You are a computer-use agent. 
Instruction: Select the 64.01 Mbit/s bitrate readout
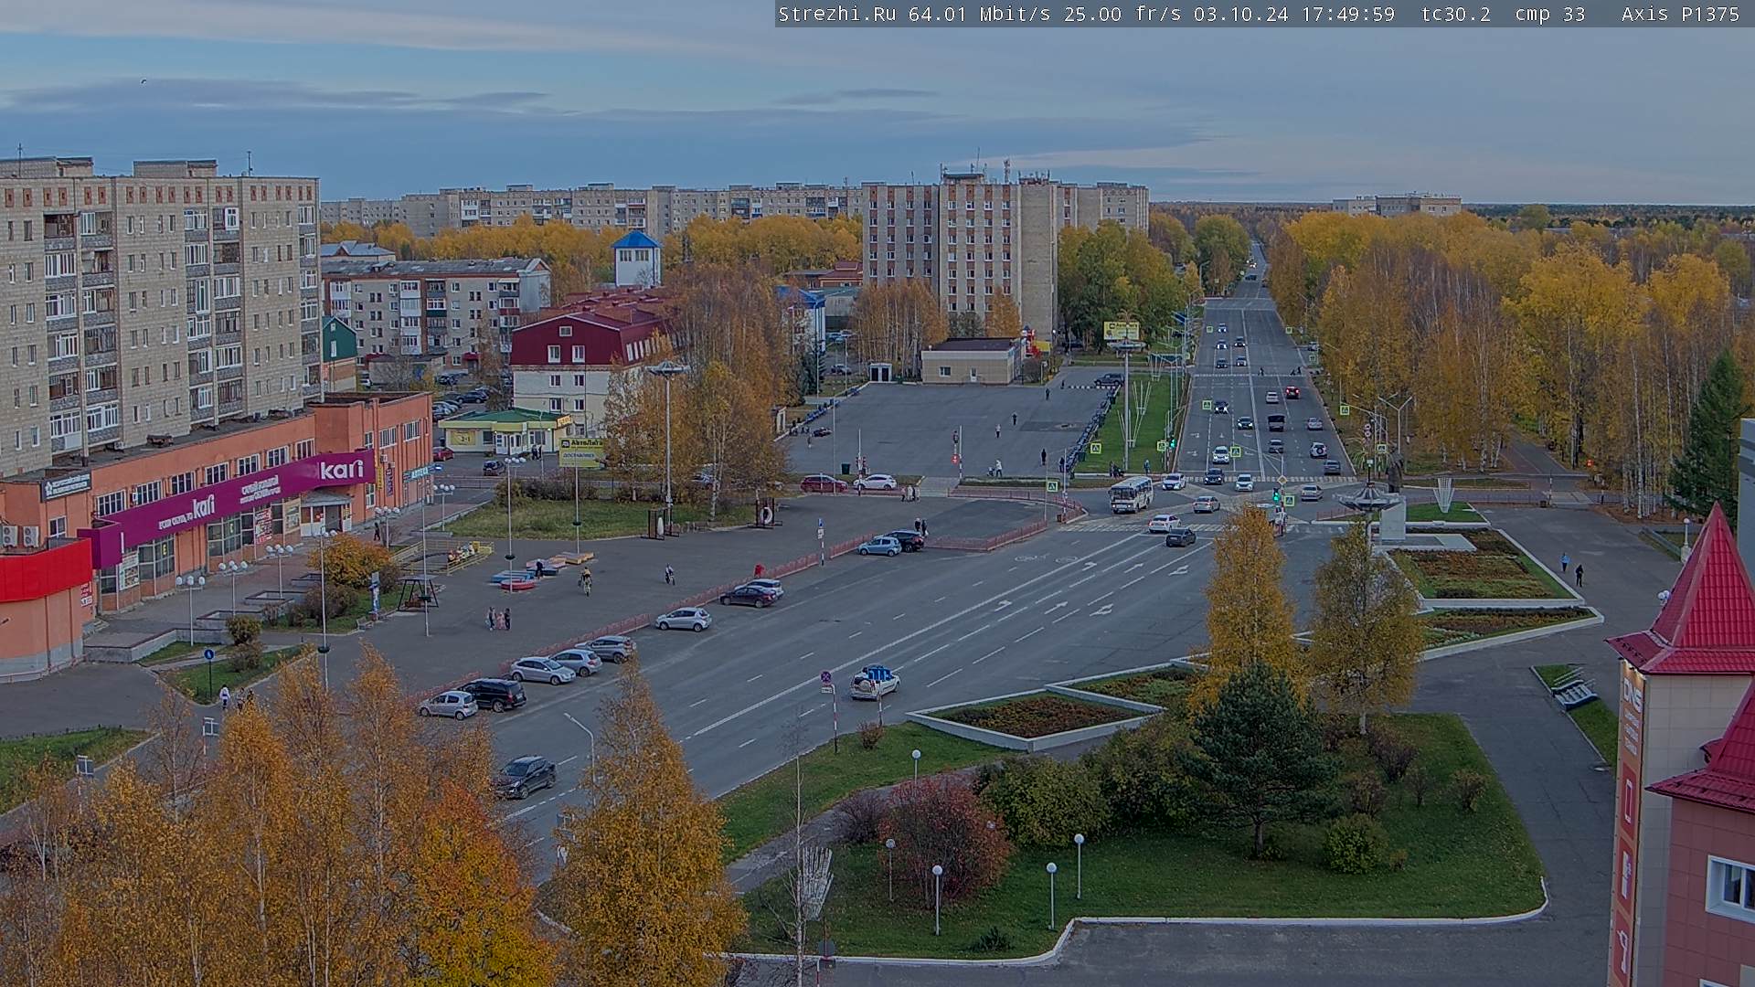point(979,14)
